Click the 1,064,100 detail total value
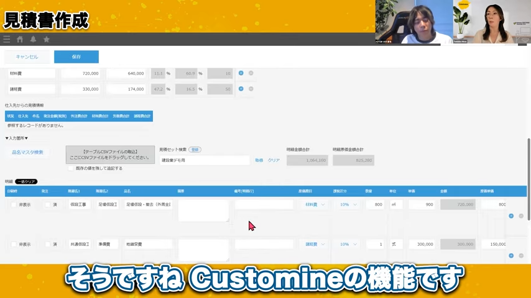The width and height of the screenshot is (531, 298). pos(307,160)
